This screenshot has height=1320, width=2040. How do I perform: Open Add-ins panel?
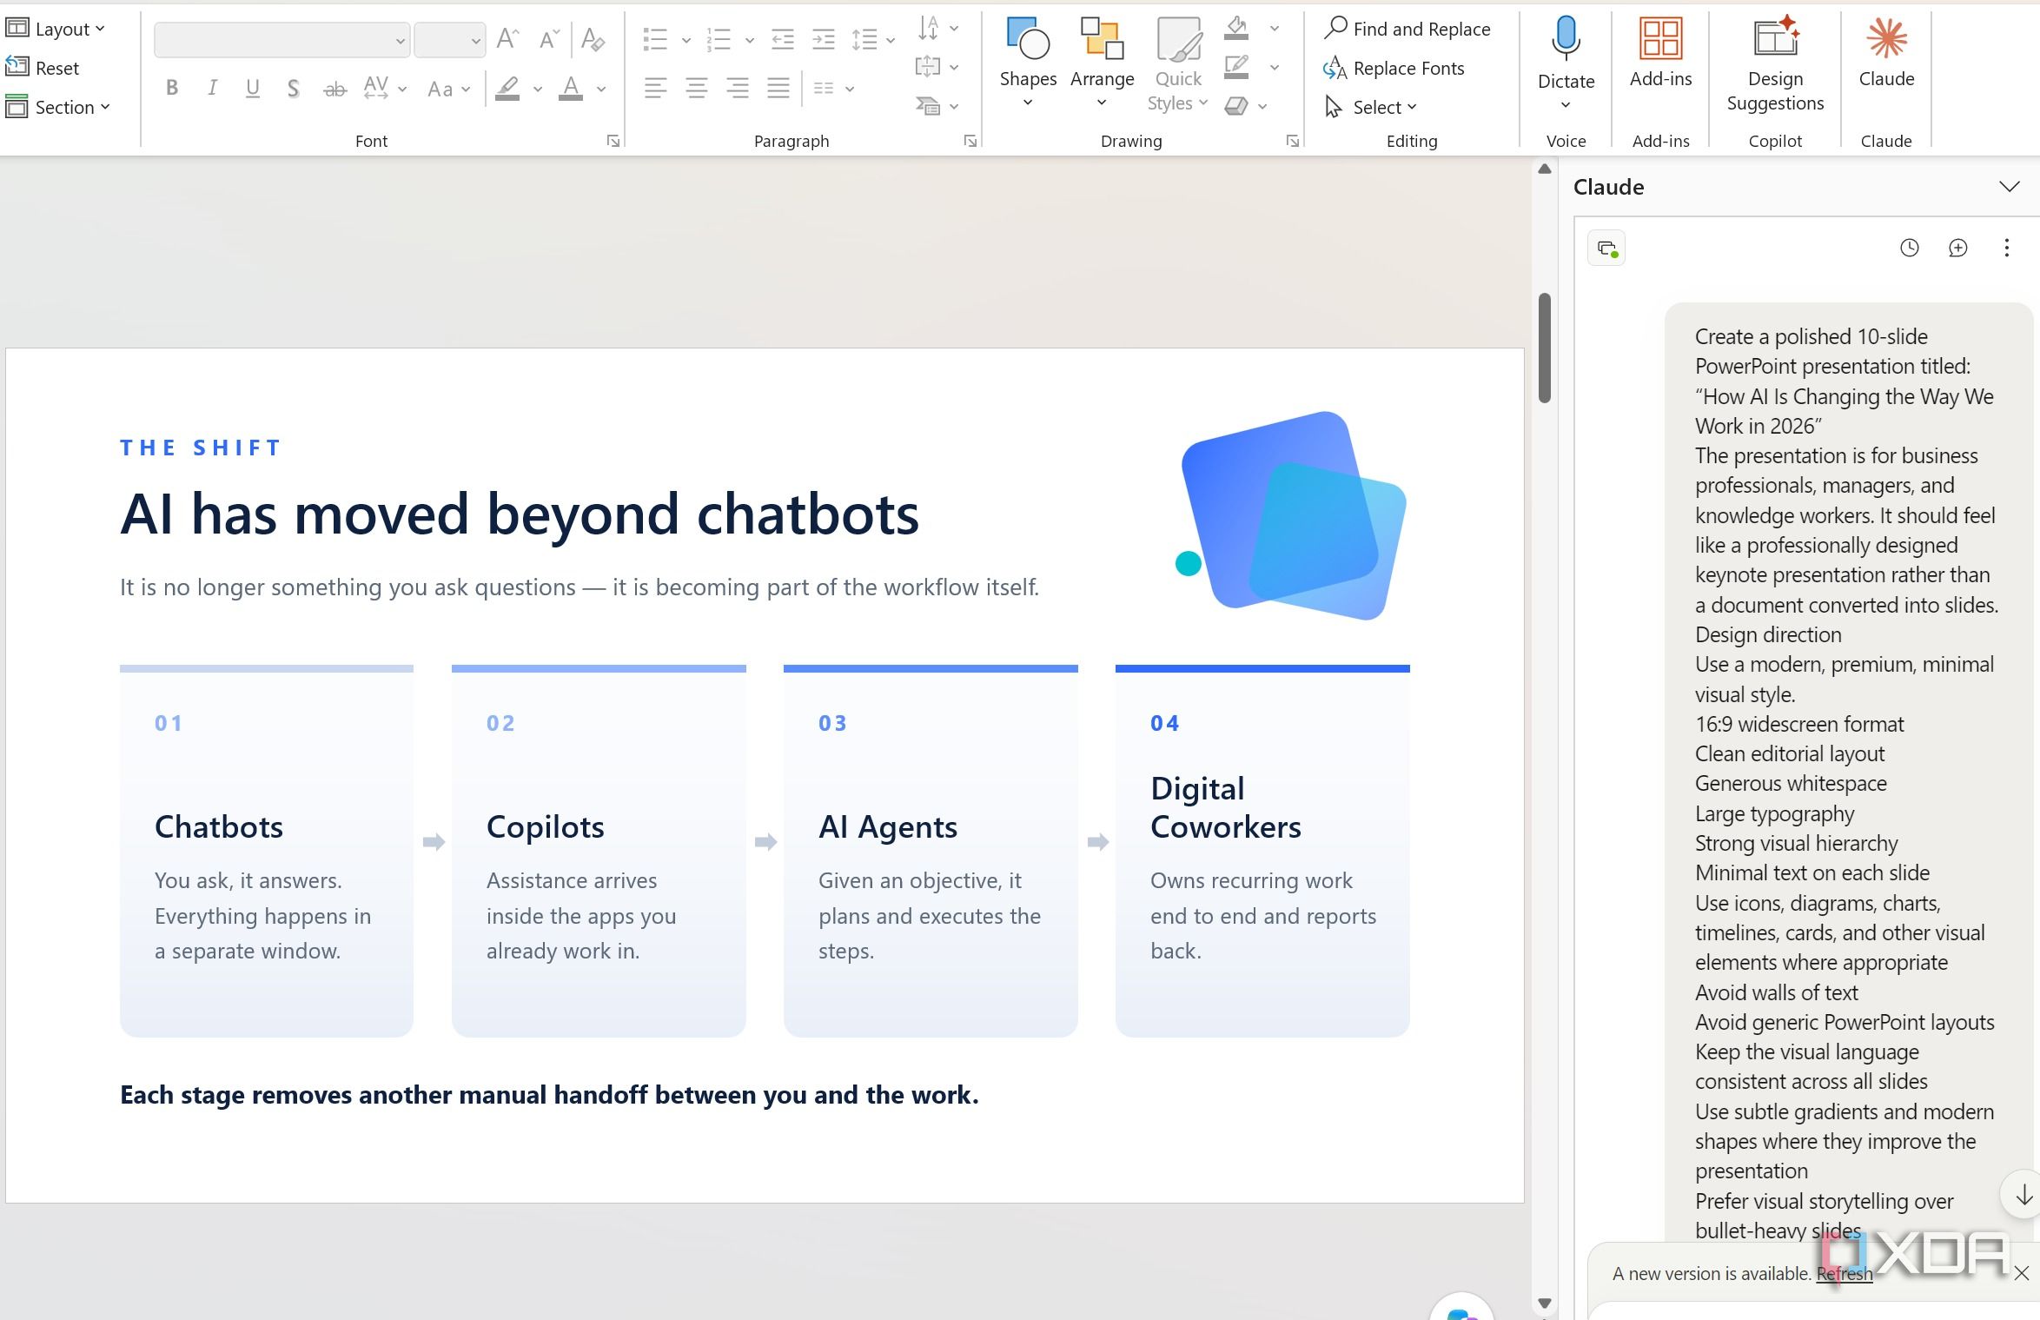(x=1660, y=54)
